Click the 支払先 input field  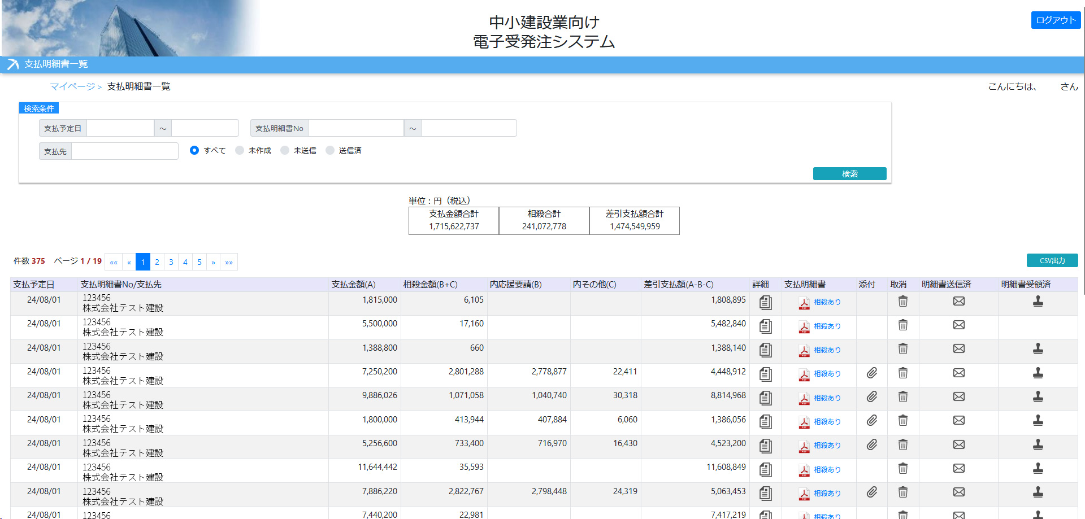(125, 151)
